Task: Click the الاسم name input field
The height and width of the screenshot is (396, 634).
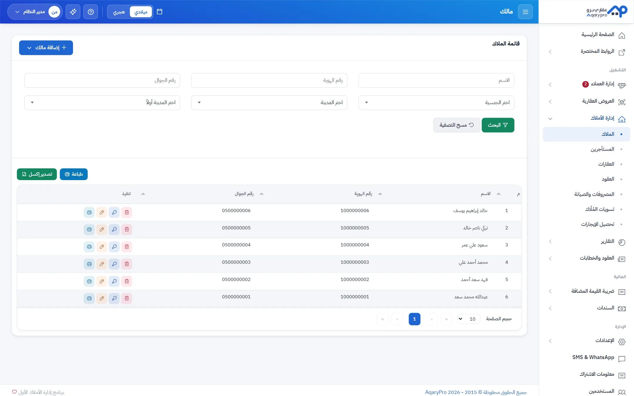Action: coord(436,80)
